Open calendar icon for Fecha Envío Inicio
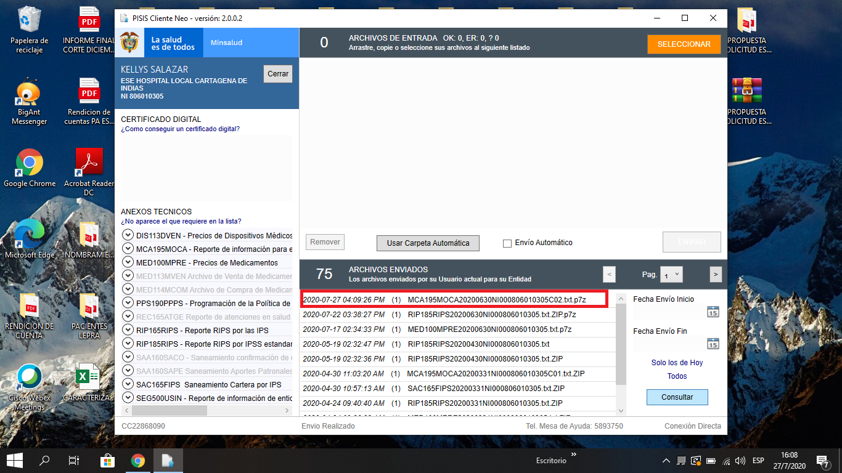842x473 pixels. [713, 312]
